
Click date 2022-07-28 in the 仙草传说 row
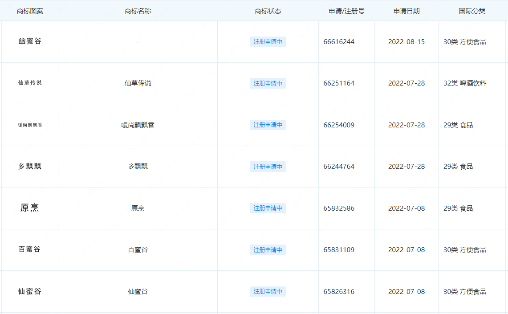[x=406, y=83]
